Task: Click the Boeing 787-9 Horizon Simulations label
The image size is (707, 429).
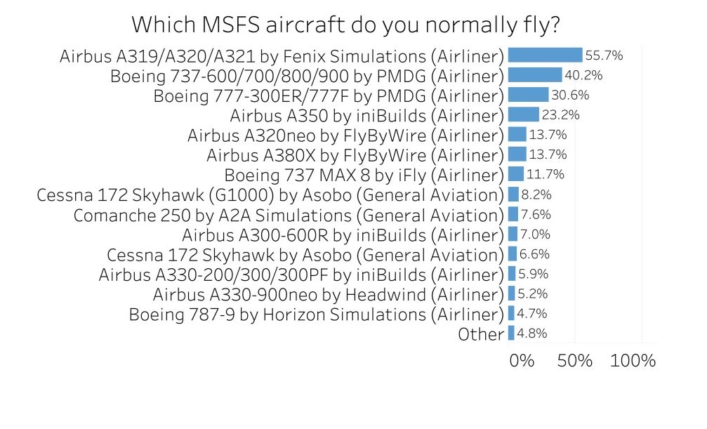Action: point(317,314)
